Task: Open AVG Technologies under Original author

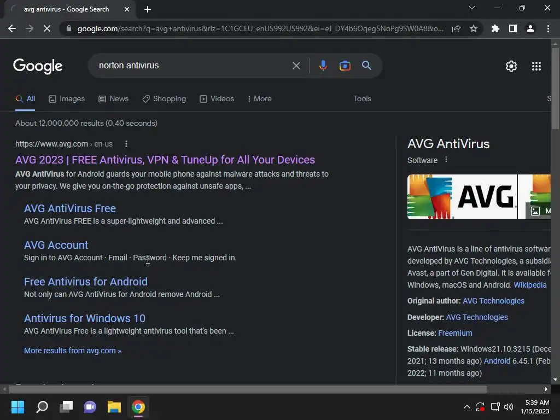Action: point(494,301)
